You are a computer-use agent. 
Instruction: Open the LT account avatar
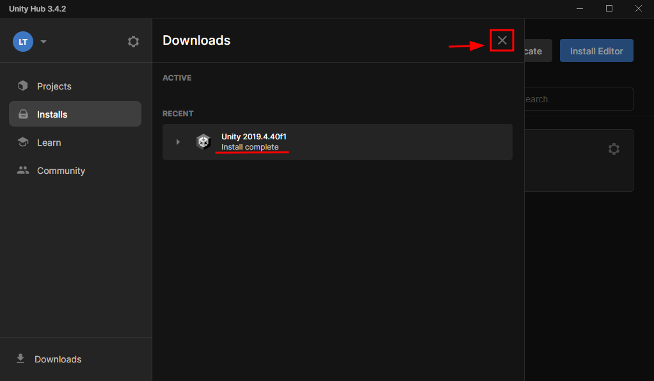click(x=23, y=42)
